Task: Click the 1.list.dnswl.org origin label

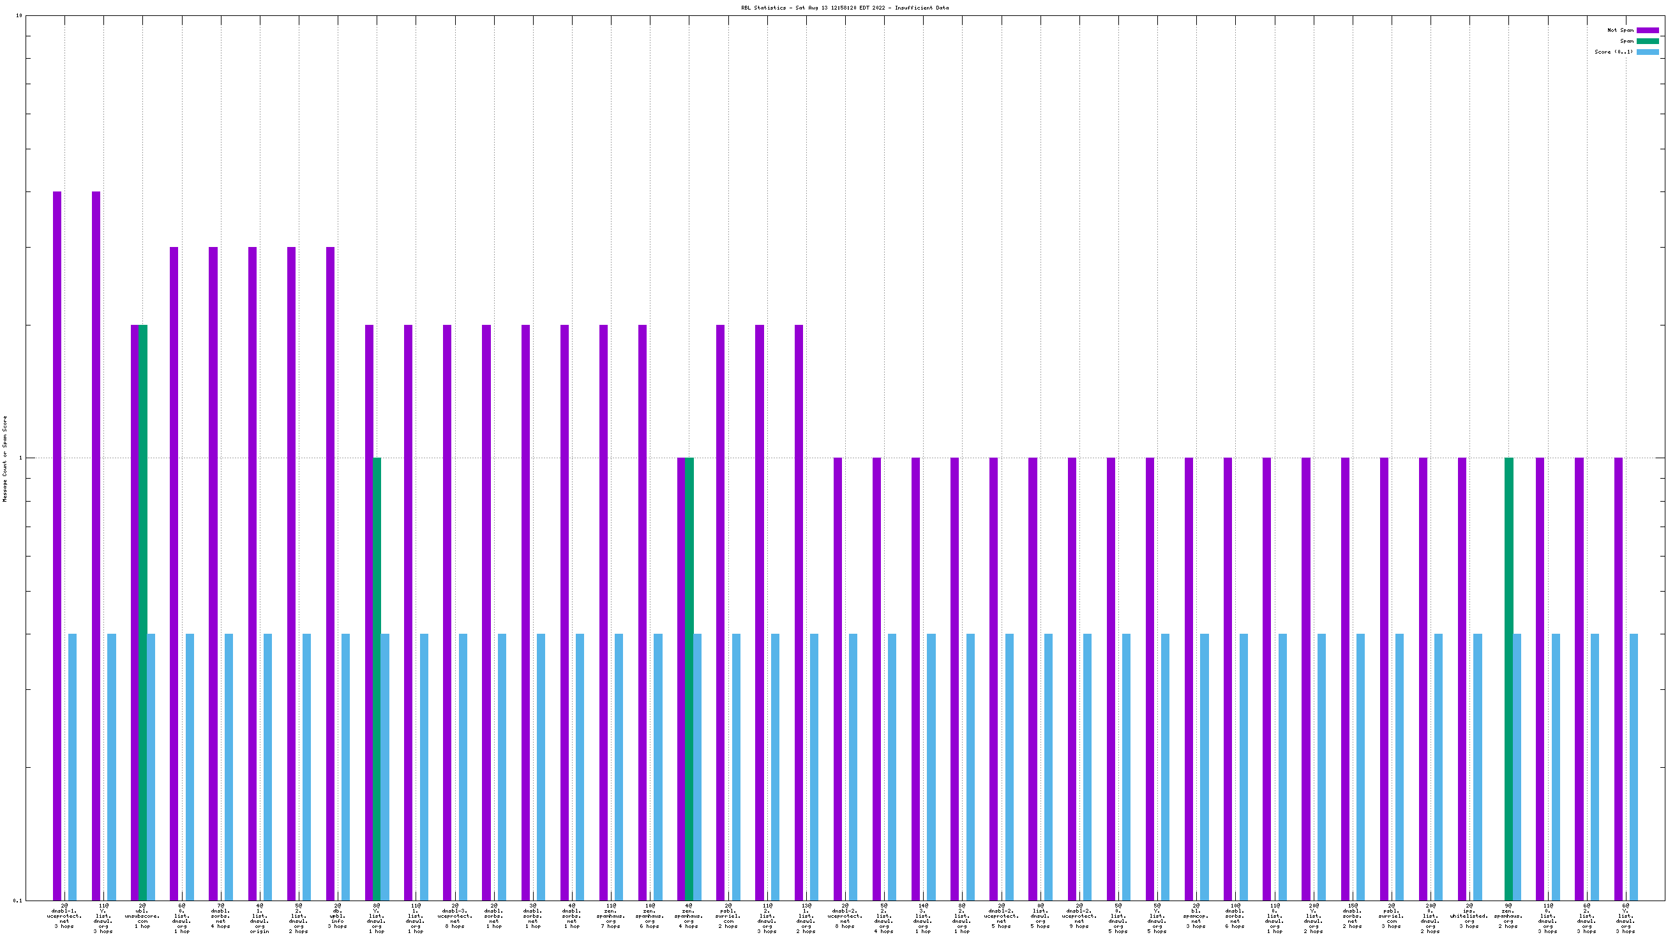Action: click(x=259, y=918)
